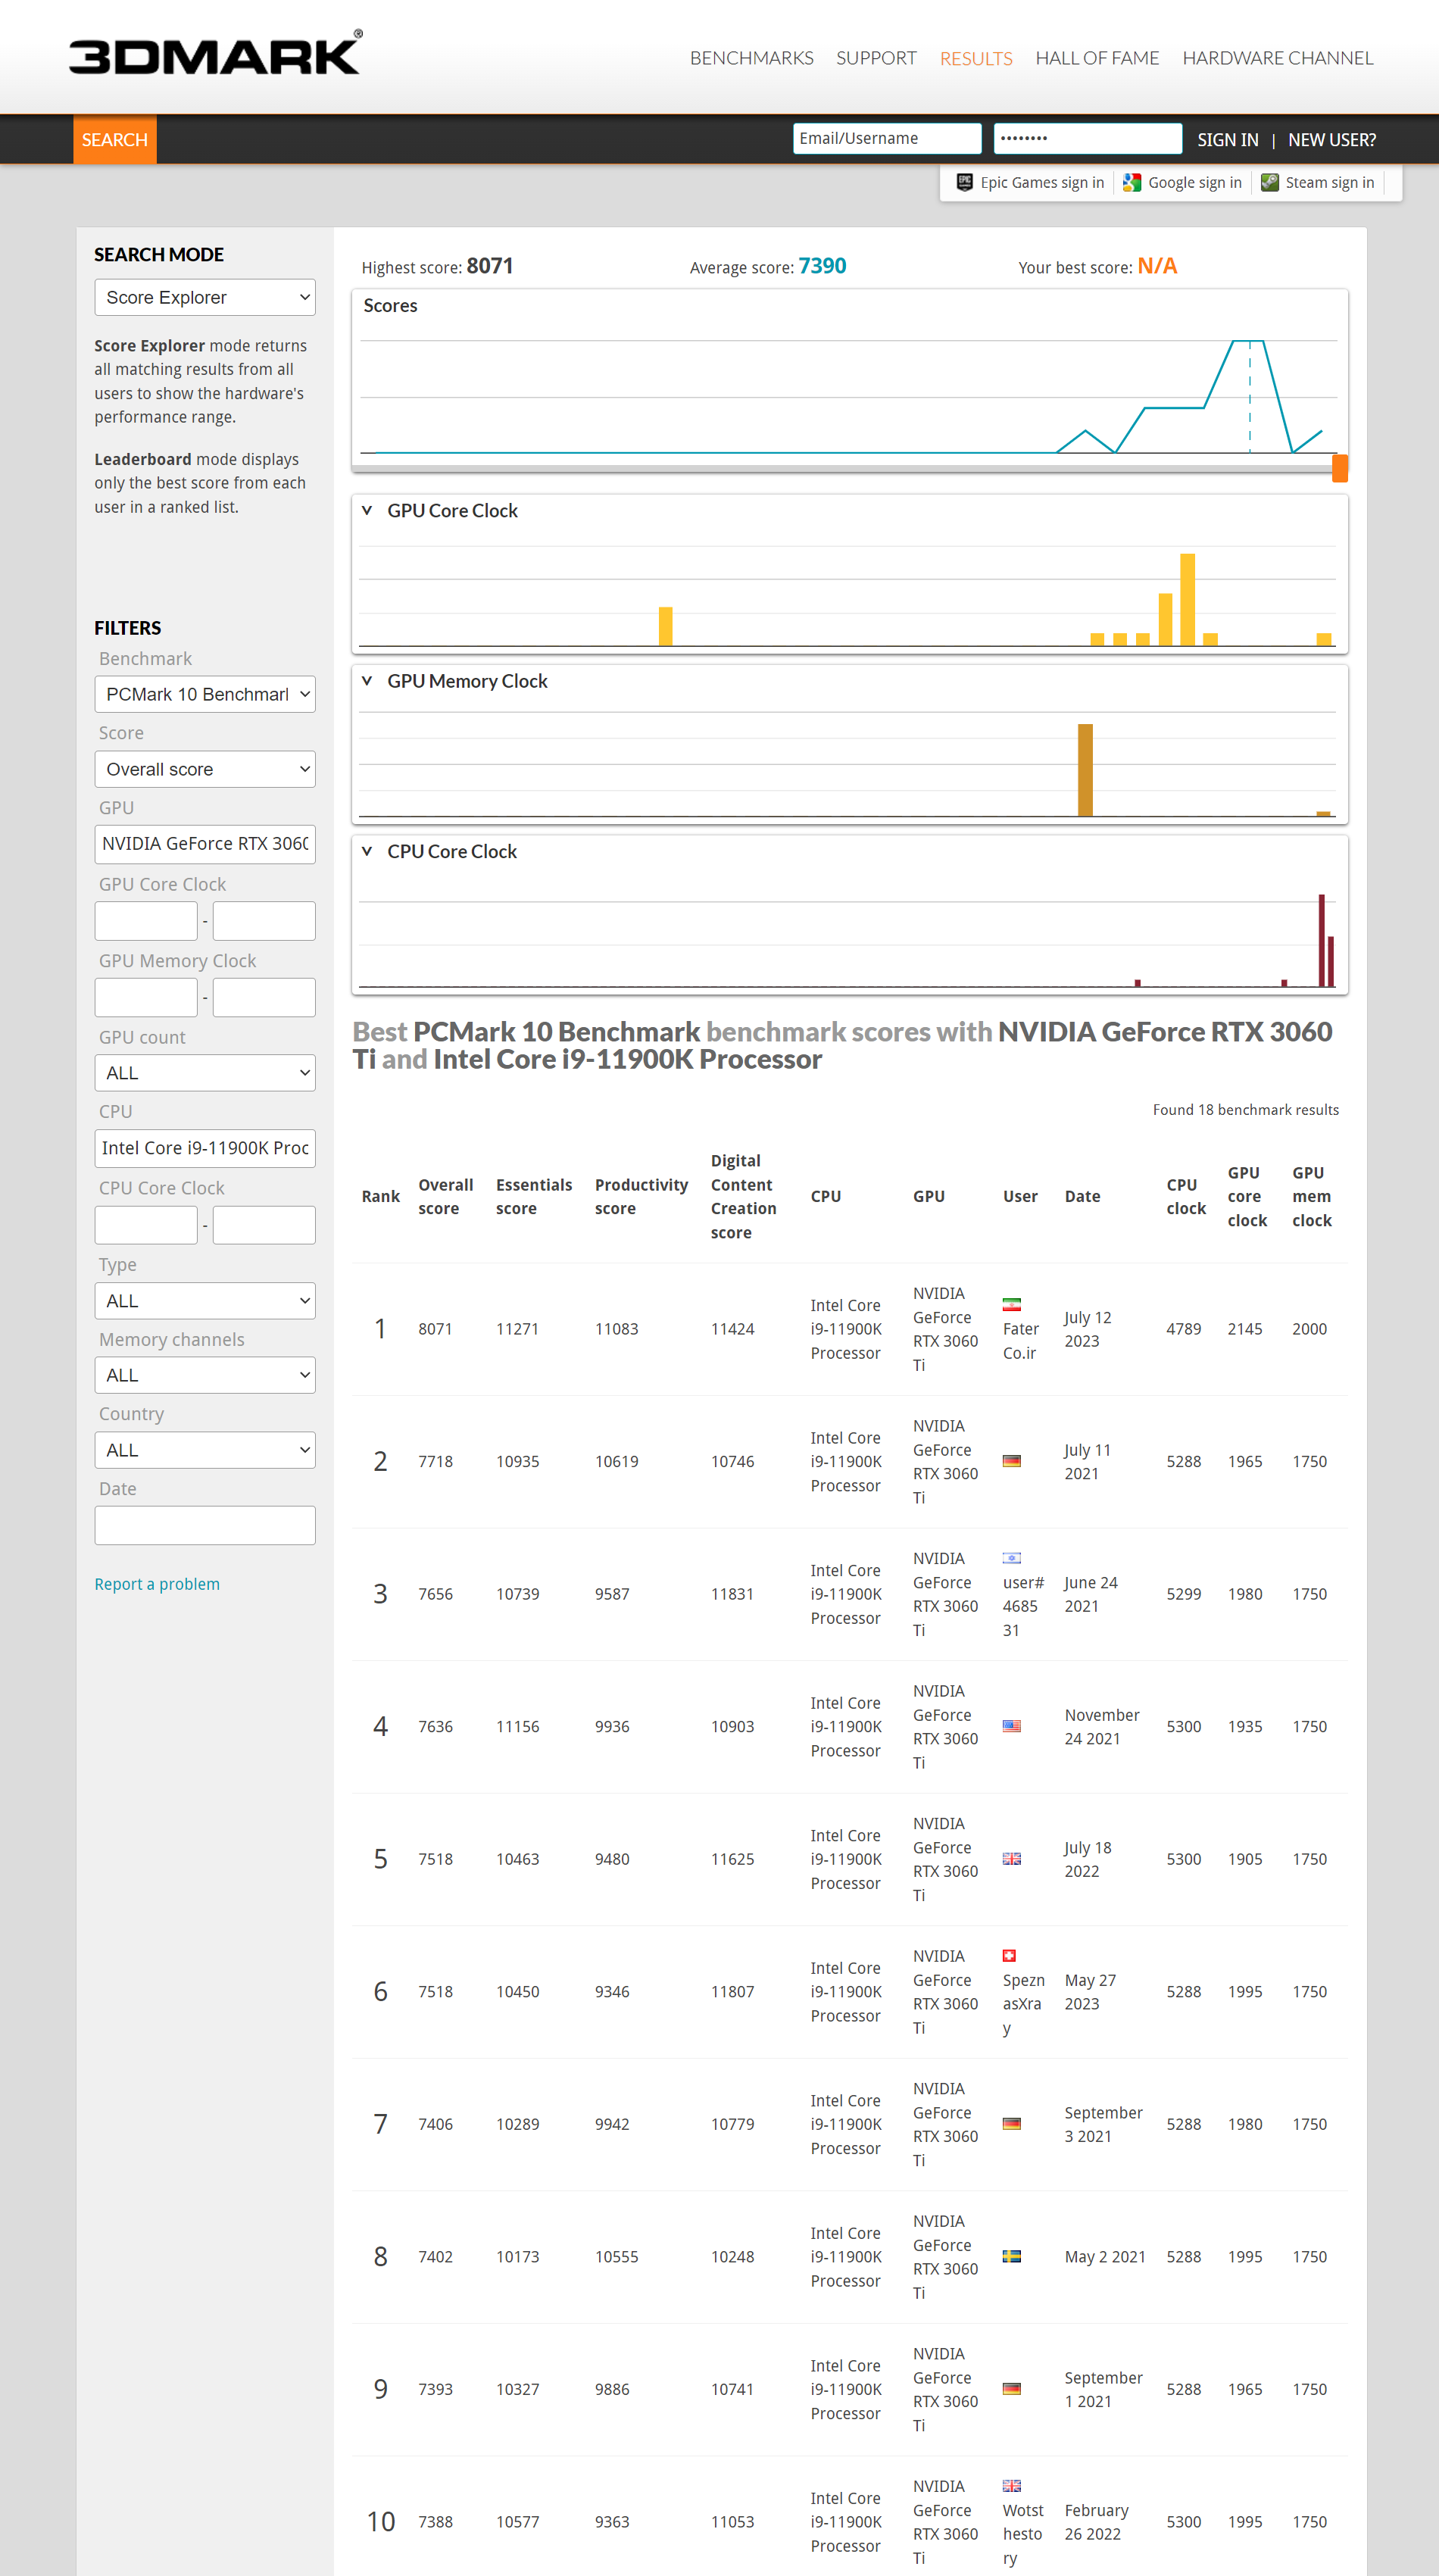This screenshot has height=2576, width=1439.
Task: Click the tallest GPU Core Clock bar
Action: [x=1187, y=599]
